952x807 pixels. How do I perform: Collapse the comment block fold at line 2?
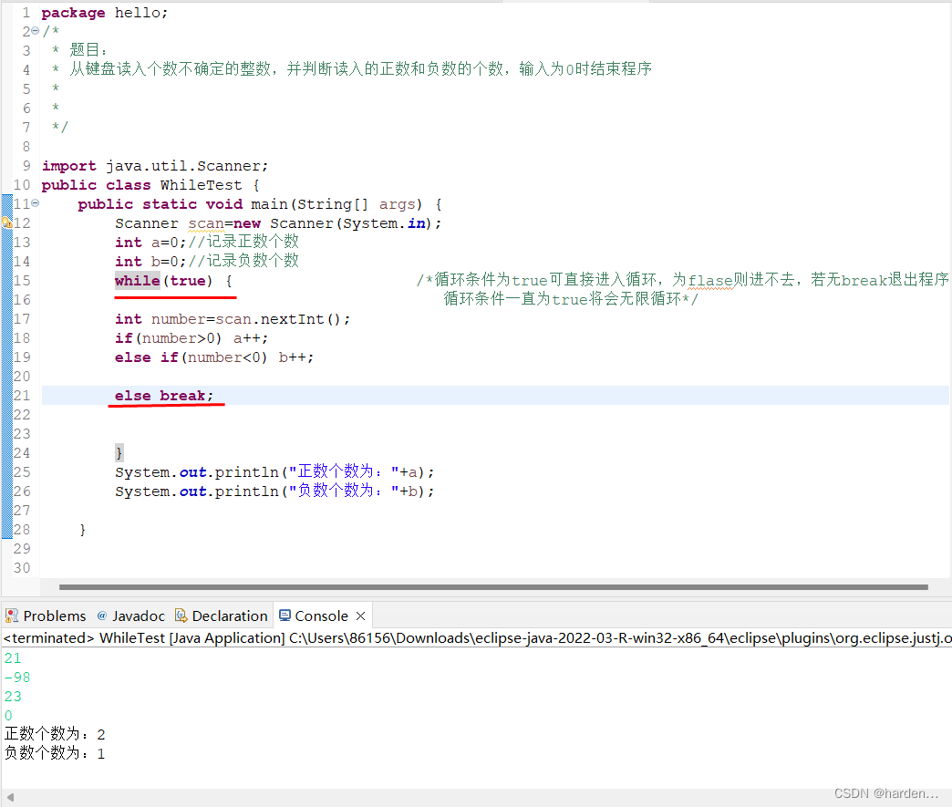pyautogui.click(x=35, y=30)
